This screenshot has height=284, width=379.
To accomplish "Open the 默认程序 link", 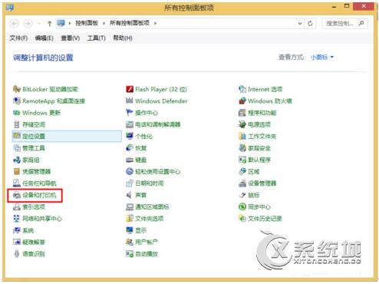I will point(259,160).
